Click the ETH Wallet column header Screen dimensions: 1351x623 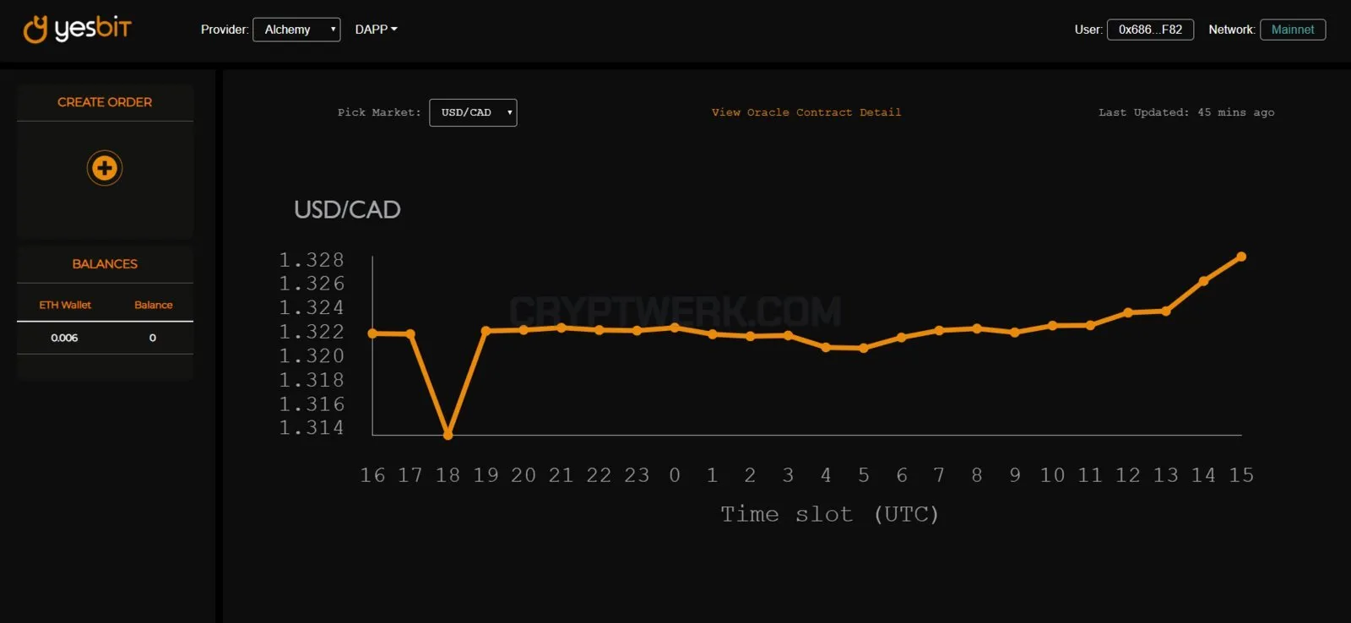click(x=65, y=305)
